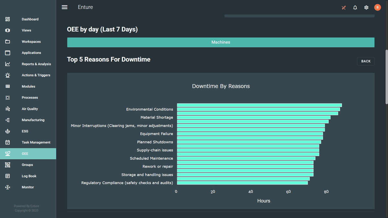This screenshot has height=218, width=388.
Task: Click the Log Book icon
Action: point(7,176)
